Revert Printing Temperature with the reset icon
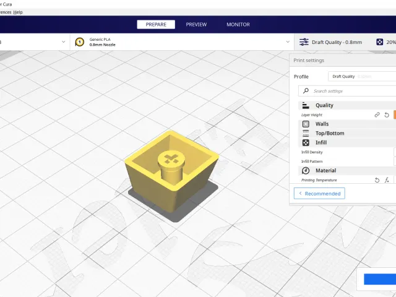This screenshot has height=297, width=396. point(377,180)
